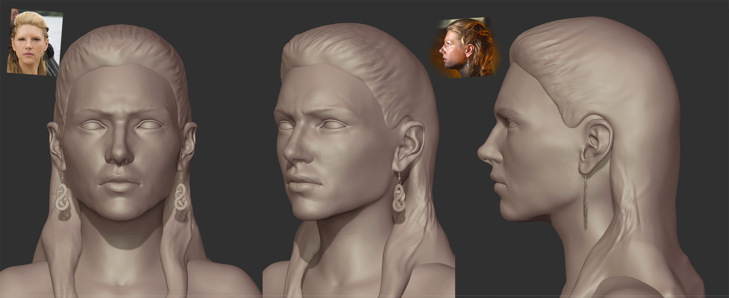This screenshot has height=298, width=729.
Task: Click the side-profile reference photo thumbnail
Action: 467,48
